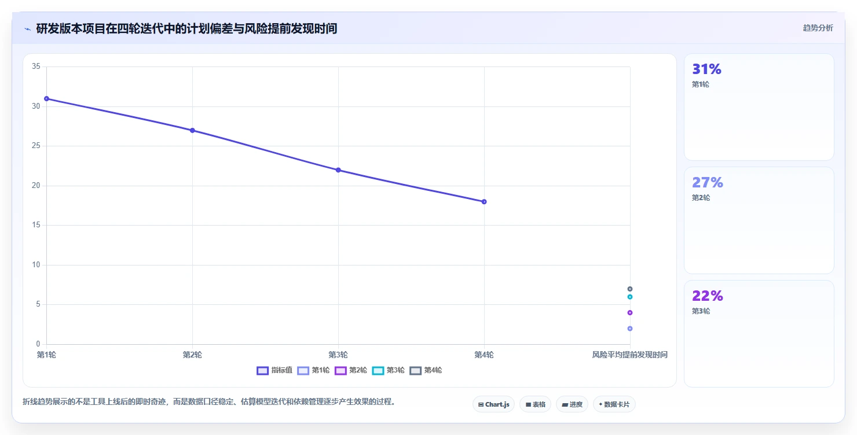Click the 指标值 legend color box
Screen dimensions: 857x435
262,370
